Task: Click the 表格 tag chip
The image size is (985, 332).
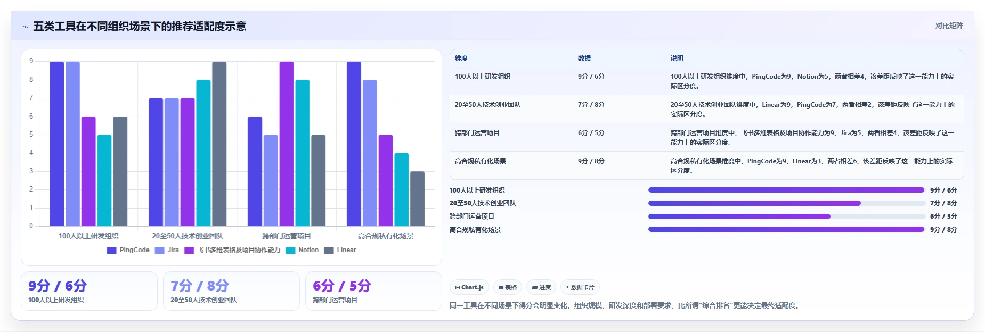Action: pos(508,287)
